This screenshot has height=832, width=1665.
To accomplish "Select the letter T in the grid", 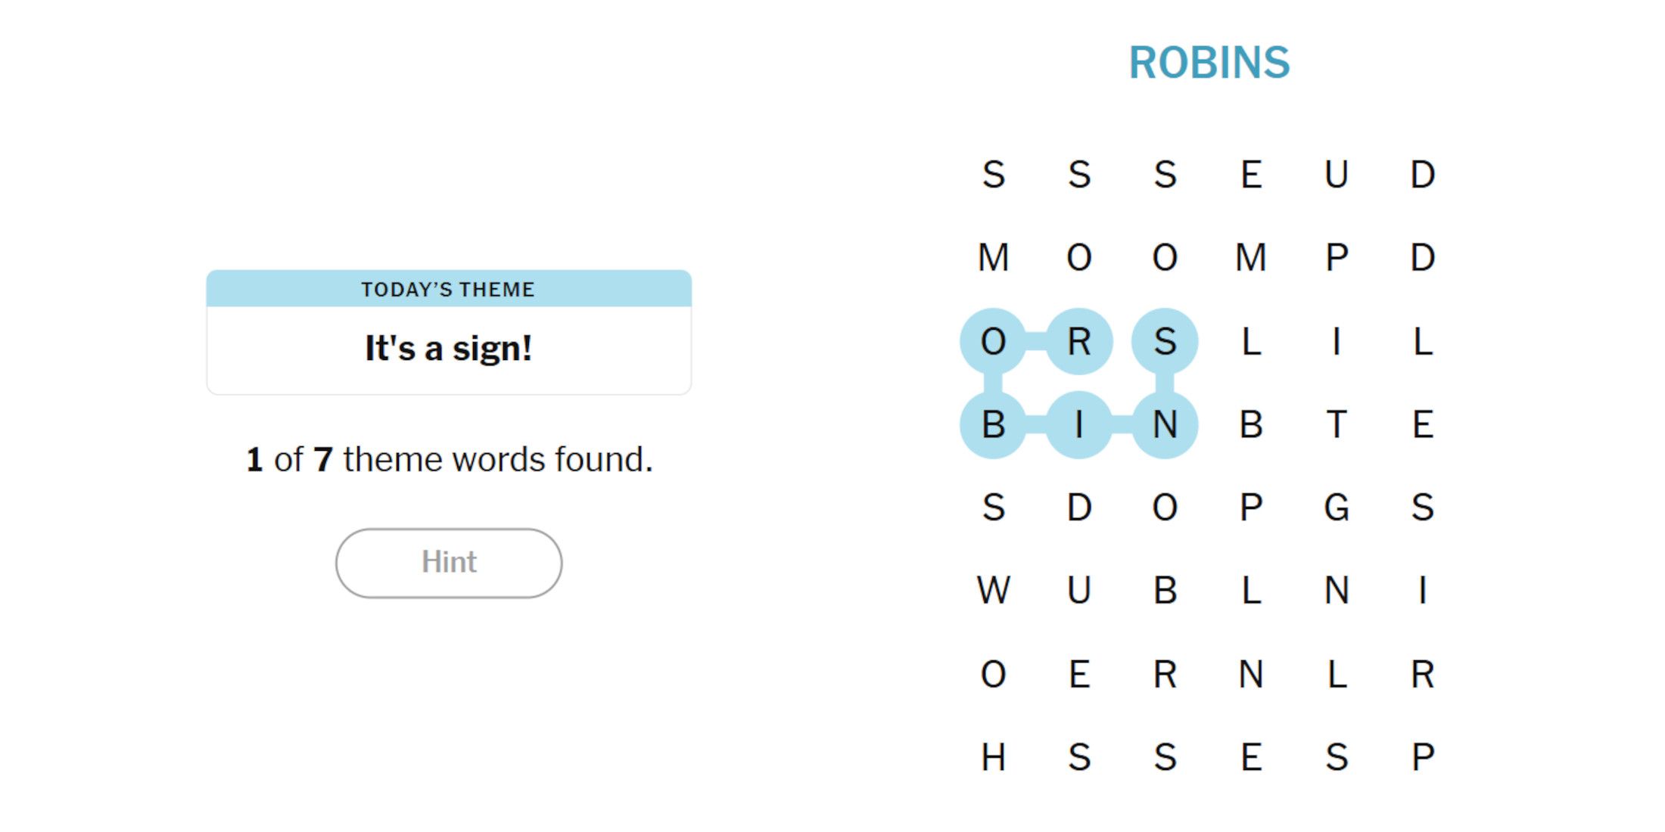I will point(1337,424).
